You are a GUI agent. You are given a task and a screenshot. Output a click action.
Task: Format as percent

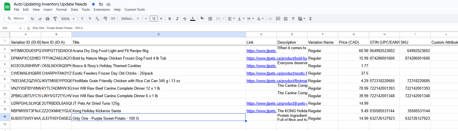coord(90,19)
